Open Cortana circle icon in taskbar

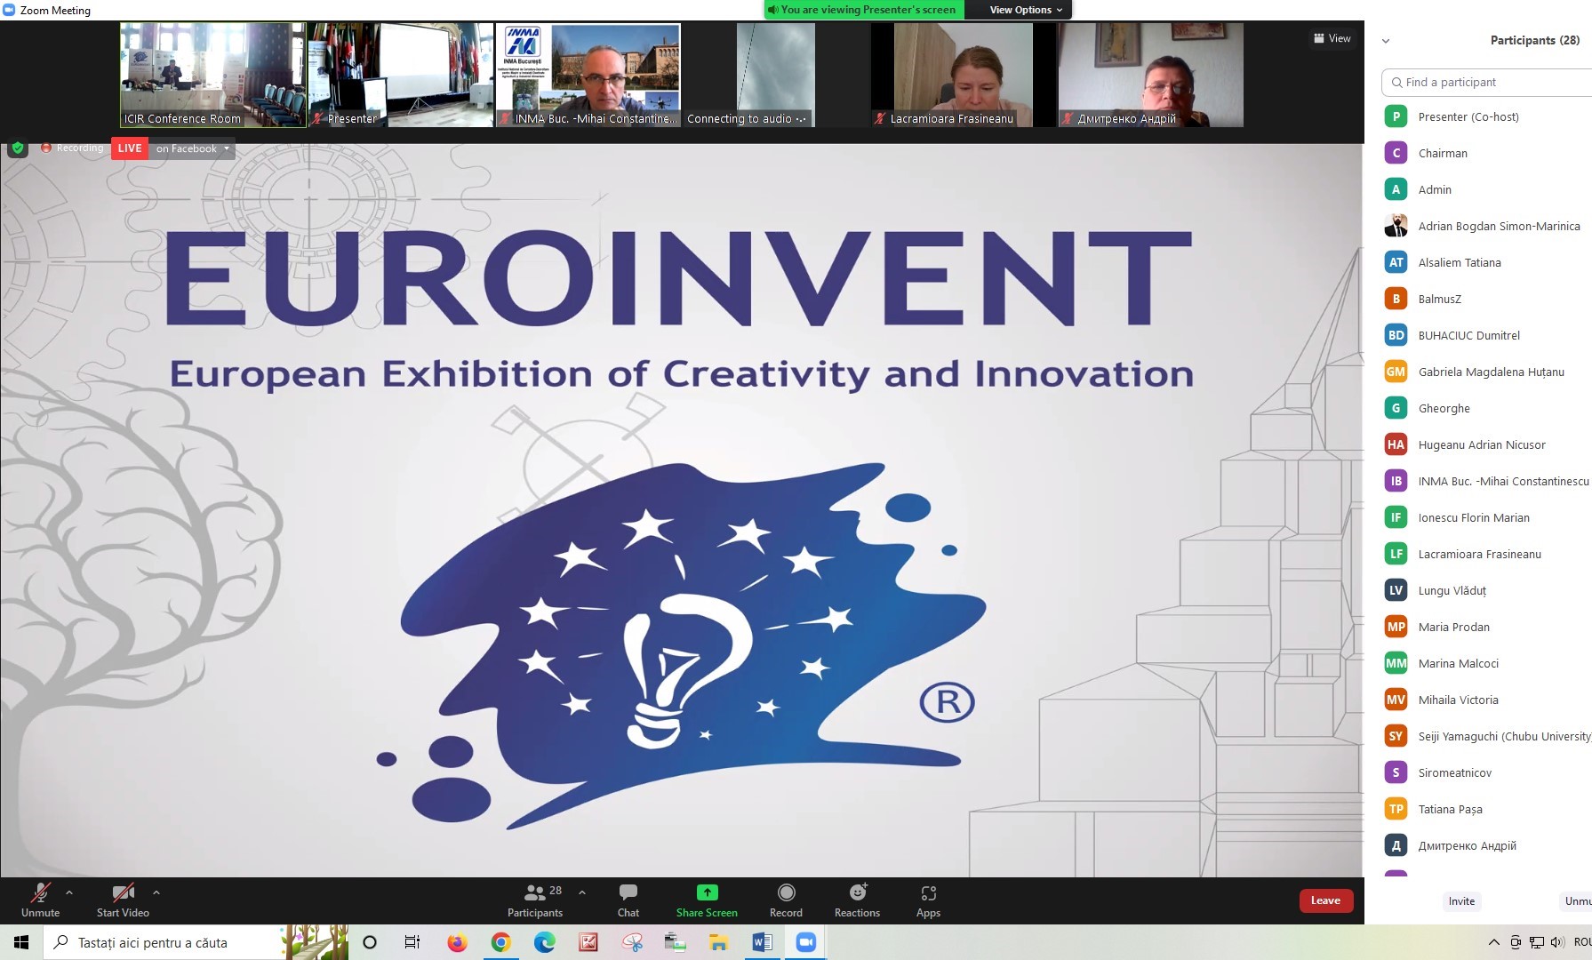point(370,942)
